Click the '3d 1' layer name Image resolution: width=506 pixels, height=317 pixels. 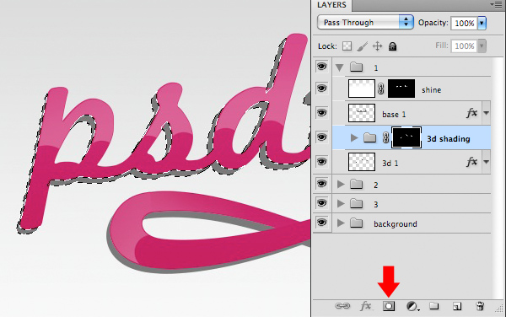click(x=390, y=164)
